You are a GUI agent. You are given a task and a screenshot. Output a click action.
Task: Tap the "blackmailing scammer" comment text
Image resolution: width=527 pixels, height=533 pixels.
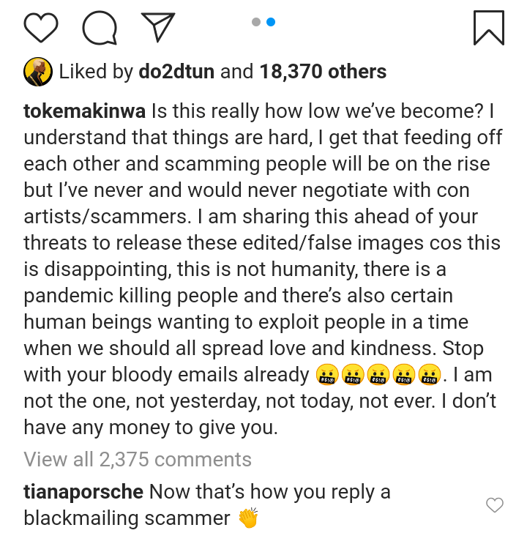click(x=127, y=519)
